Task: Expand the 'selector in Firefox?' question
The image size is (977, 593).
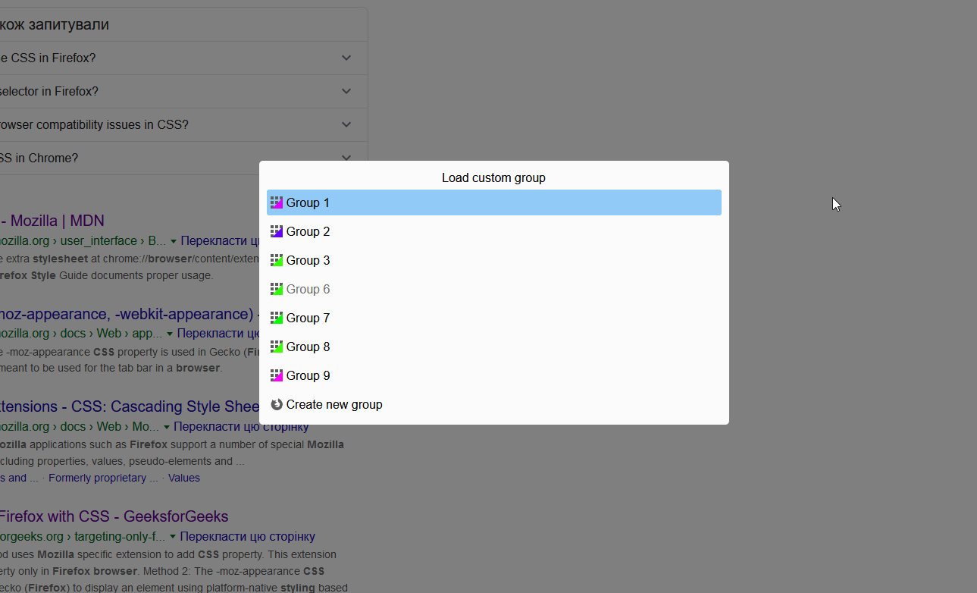Action: tap(346, 91)
